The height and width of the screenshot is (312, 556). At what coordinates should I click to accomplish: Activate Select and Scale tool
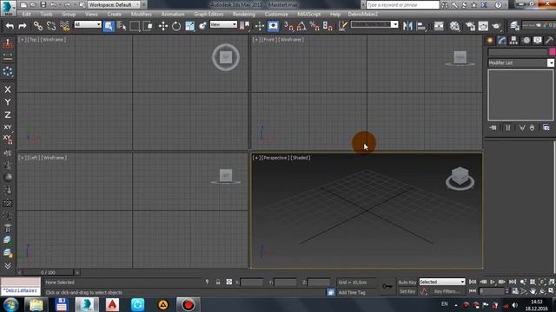(x=189, y=26)
